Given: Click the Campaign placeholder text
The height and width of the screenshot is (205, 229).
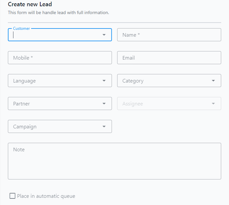Looking at the screenshot, I should [x=25, y=127].
